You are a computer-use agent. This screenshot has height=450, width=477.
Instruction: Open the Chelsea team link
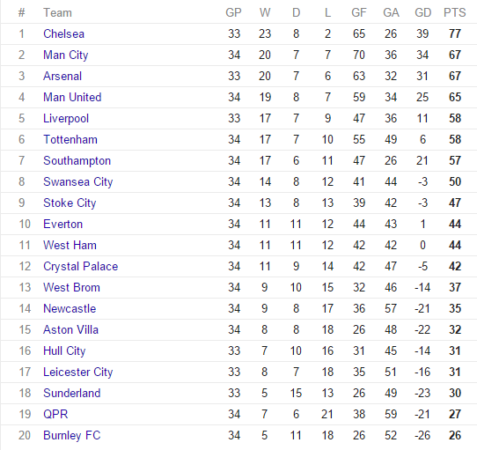click(x=63, y=33)
